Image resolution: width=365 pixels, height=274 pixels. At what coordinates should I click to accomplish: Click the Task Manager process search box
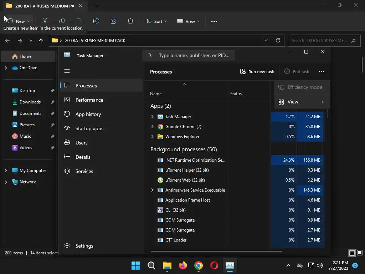189,55
